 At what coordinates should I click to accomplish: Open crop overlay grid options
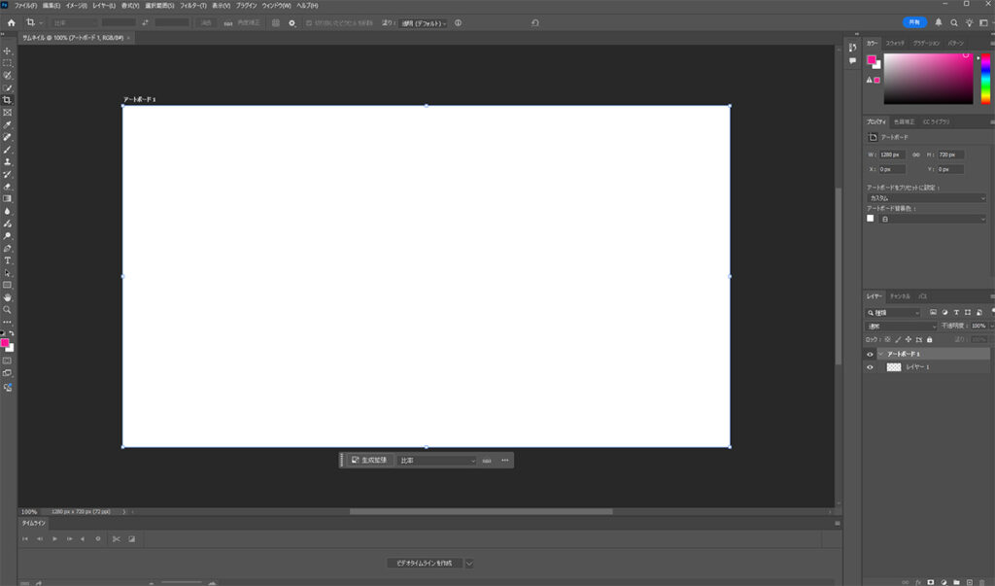click(x=275, y=23)
